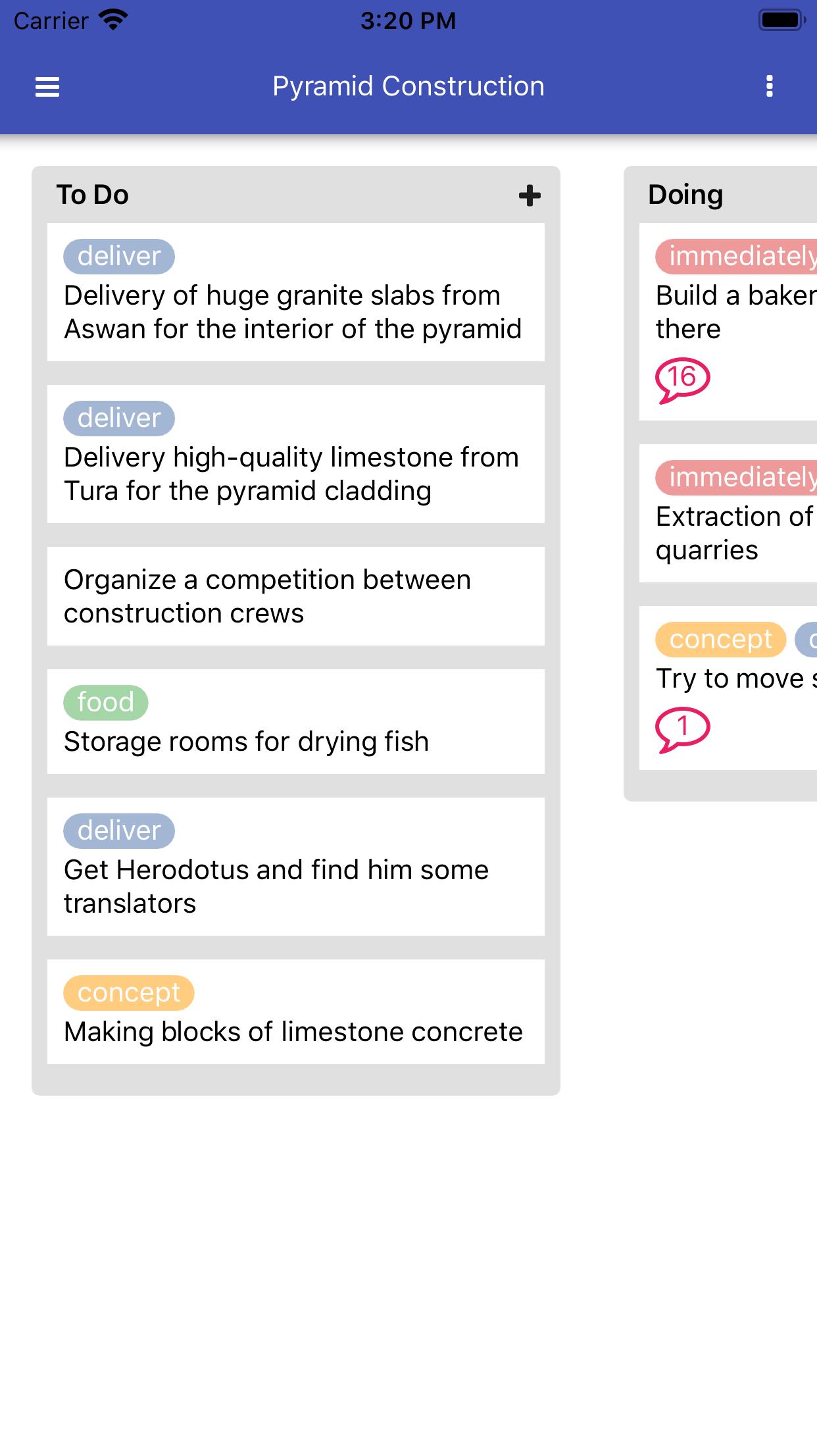This screenshot has width=817, height=1453.
Task: Open the Tura limestone delivery card
Action: coord(296,454)
